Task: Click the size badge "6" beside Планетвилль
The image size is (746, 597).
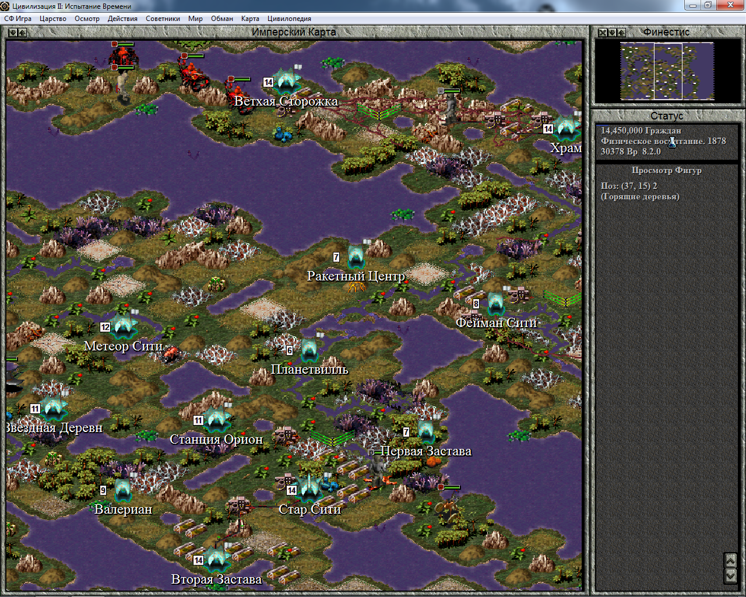Action: [290, 350]
